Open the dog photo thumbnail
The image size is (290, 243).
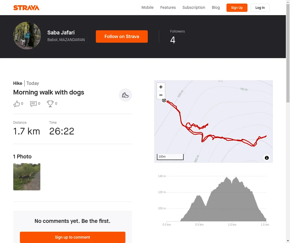click(27, 177)
